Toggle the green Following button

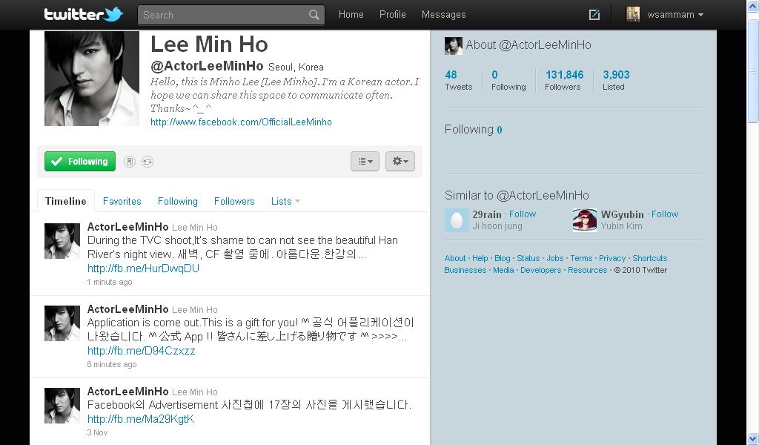[x=80, y=161]
